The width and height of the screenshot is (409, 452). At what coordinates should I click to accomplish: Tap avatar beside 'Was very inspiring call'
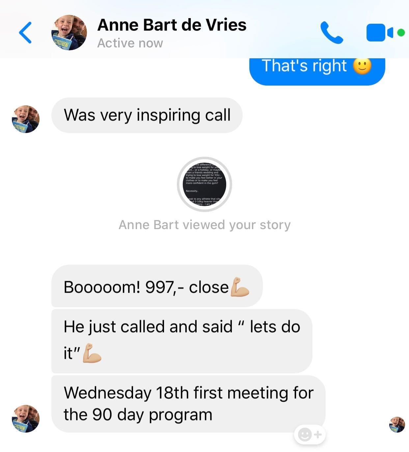[26, 119]
